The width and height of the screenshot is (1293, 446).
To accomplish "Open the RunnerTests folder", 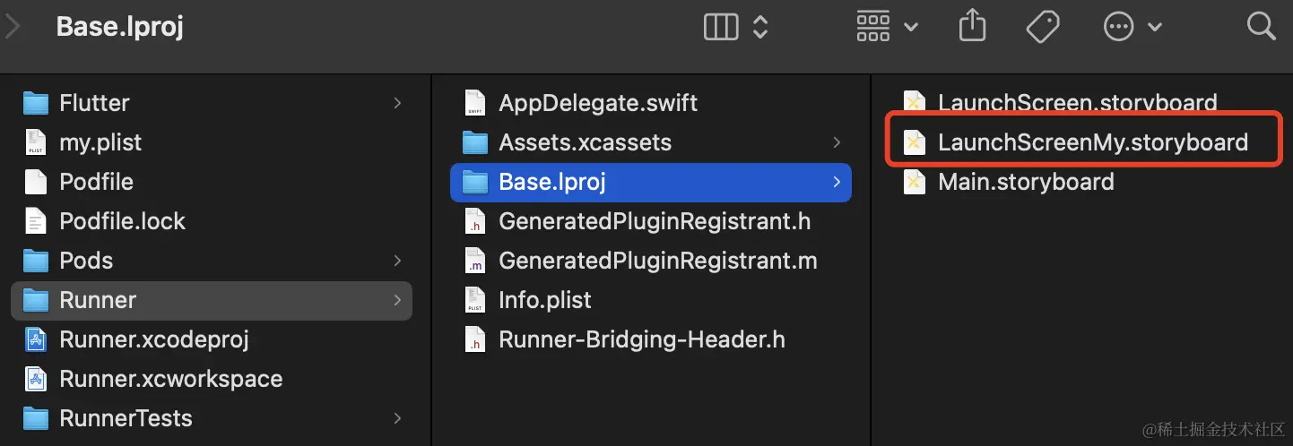I will (x=126, y=418).
